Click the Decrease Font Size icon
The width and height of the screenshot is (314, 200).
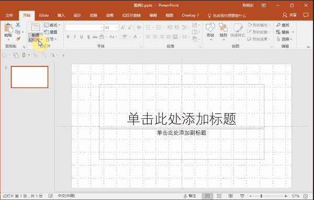click(x=130, y=28)
